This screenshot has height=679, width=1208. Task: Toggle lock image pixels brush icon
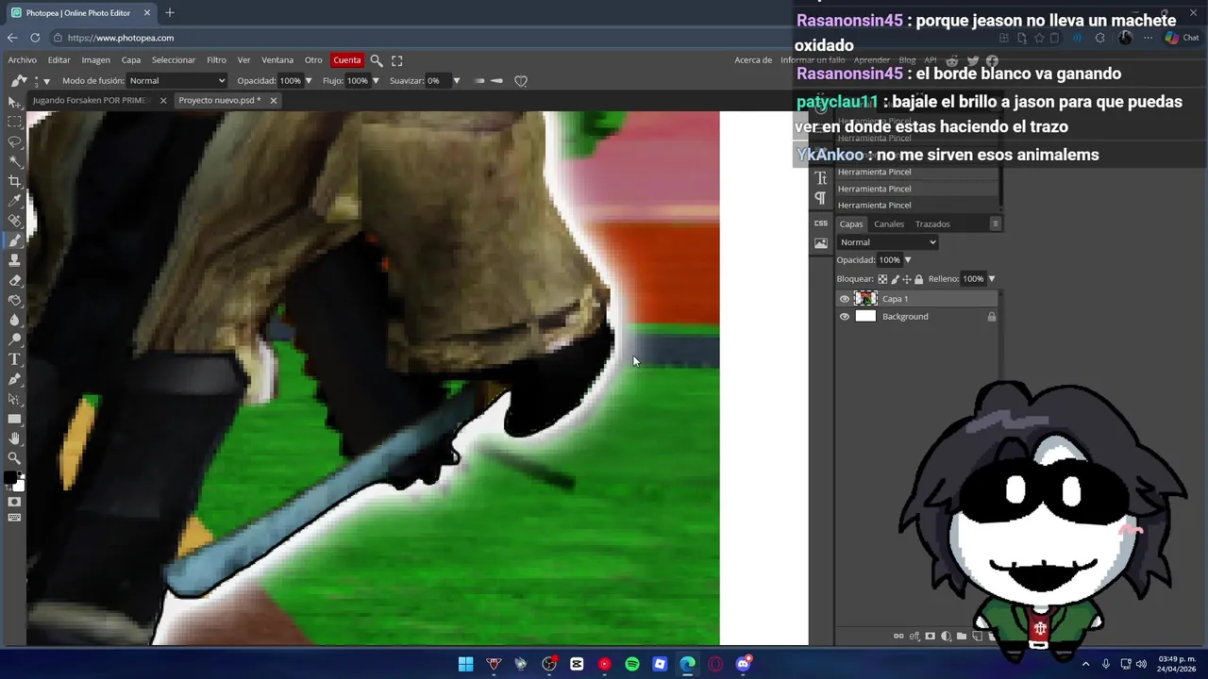(895, 279)
